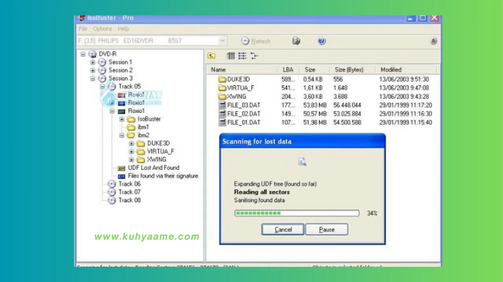
Task: Click the Files found via signature icon
Action: click(x=121, y=176)
